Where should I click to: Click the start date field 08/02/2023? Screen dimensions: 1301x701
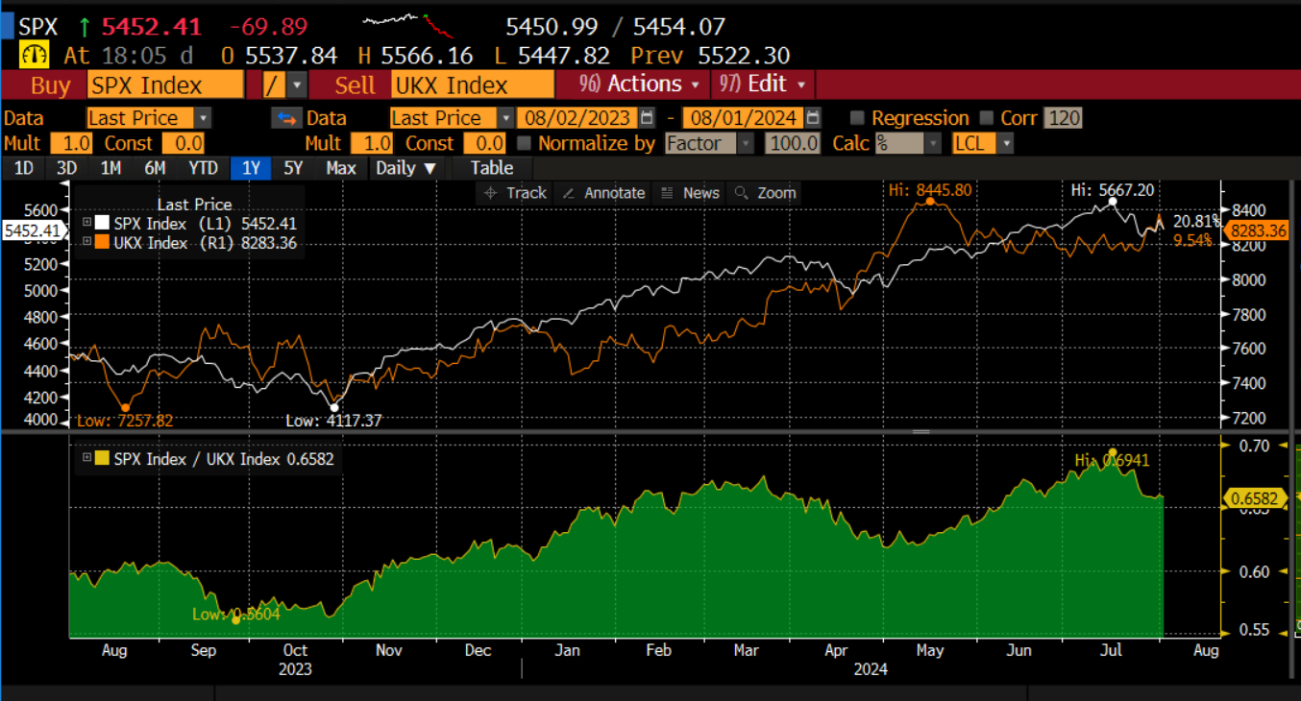click(x=577, y=118)
